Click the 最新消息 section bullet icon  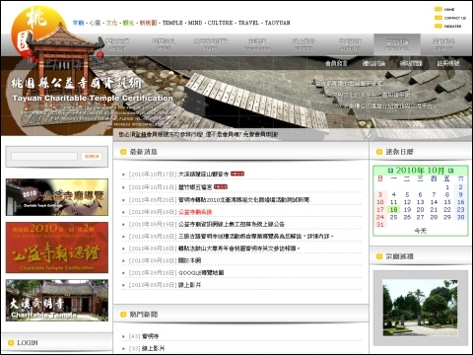pos(123,152)
